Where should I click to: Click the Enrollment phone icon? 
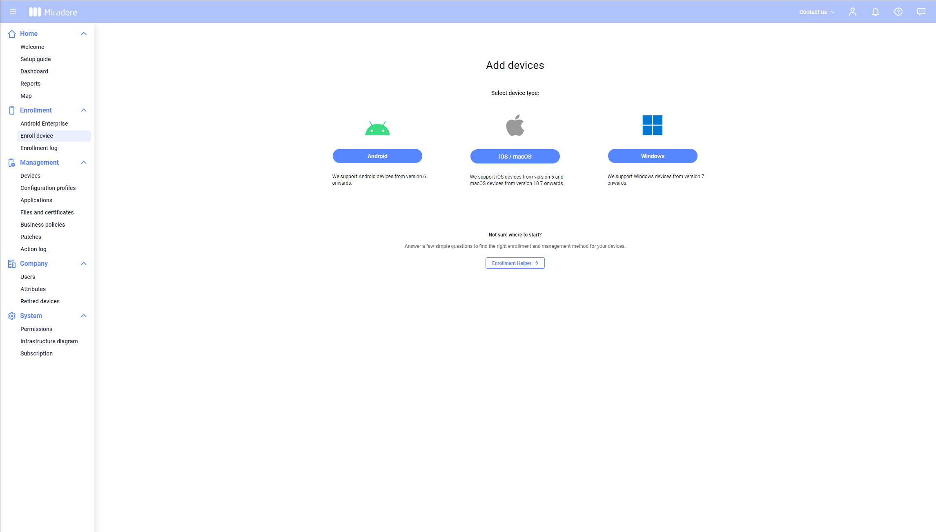[x=12, y=110]
